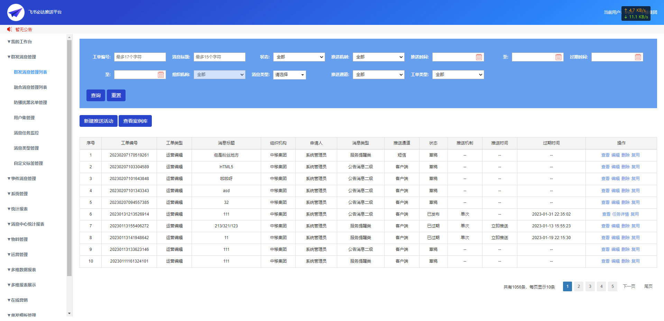The width and height of the screenshot is (664, 321).
Task: Click 短信 channel cell in row 1
Action: 402,155
